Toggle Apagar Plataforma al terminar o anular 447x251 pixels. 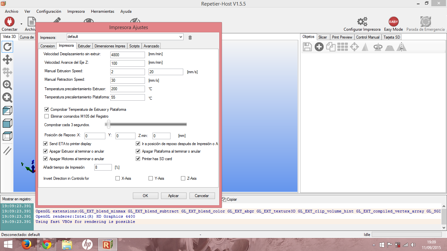(138, 151)
